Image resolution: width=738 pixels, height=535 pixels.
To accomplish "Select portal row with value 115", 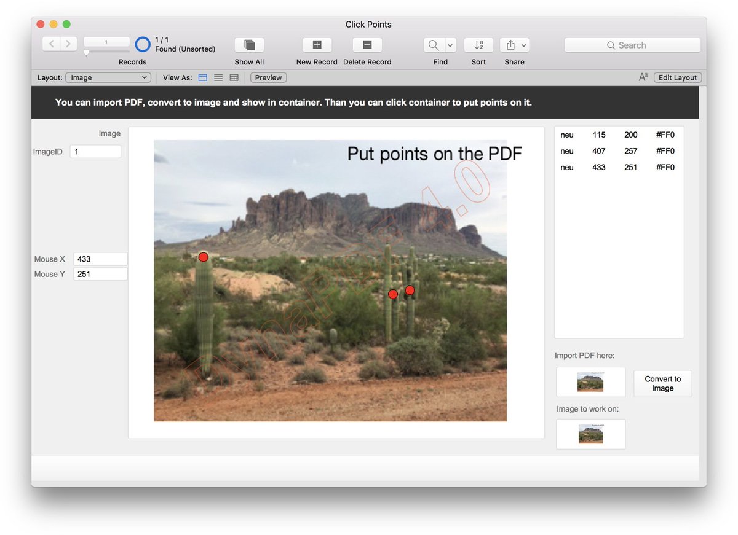I will point(619,135).
